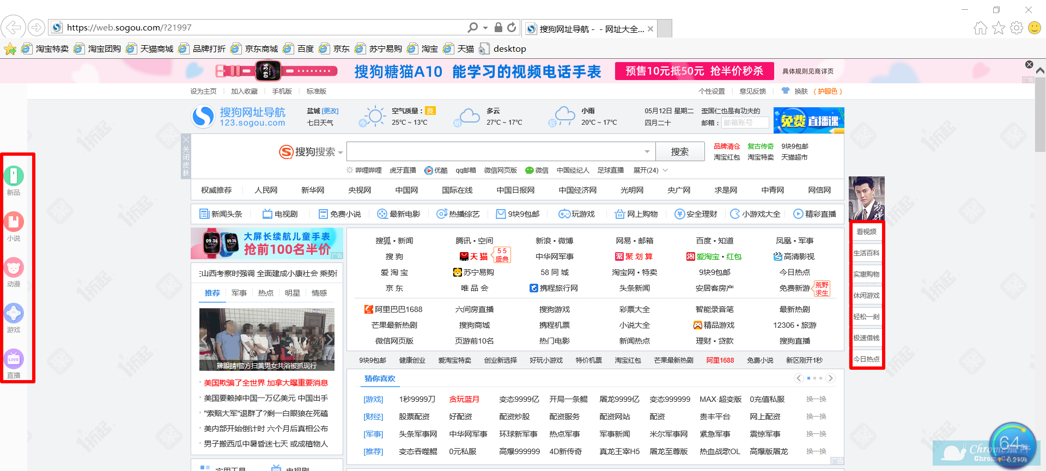Image resolution: width=1046 pixels, height=471 pixels.
Task: Click the page vertical scrollbar thumb
Action: (x=1040, y=114)
